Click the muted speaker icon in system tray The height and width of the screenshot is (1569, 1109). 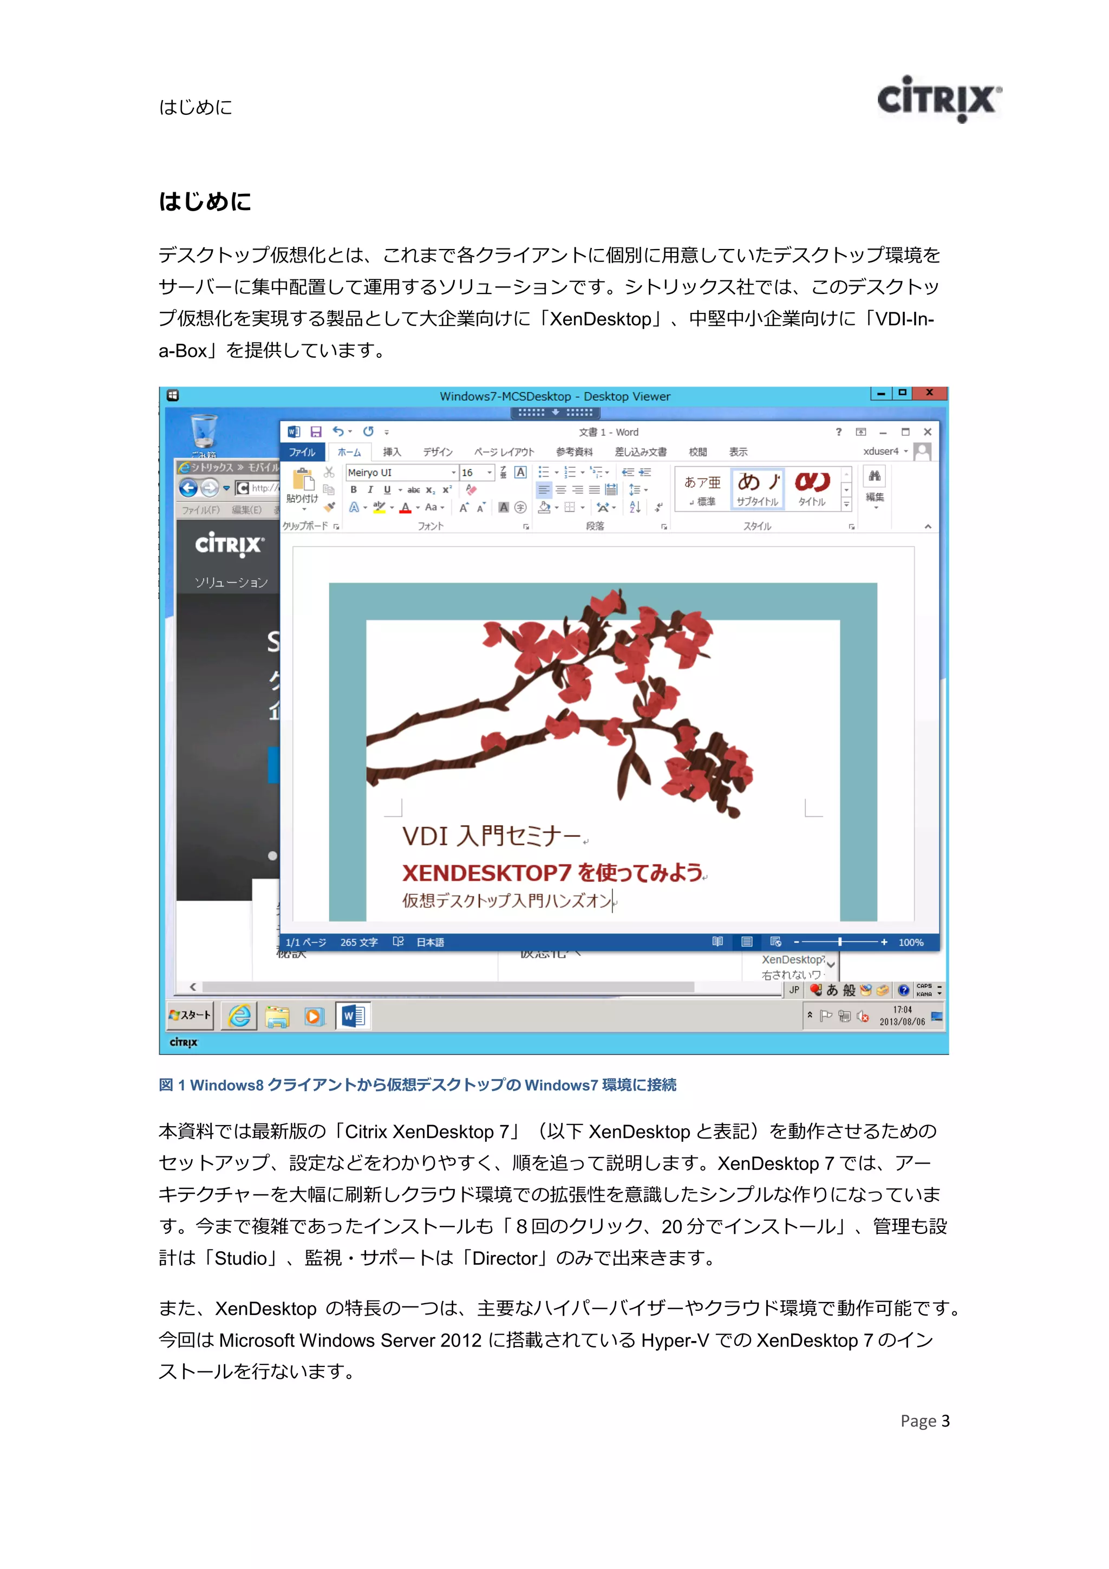[862, 1016]
